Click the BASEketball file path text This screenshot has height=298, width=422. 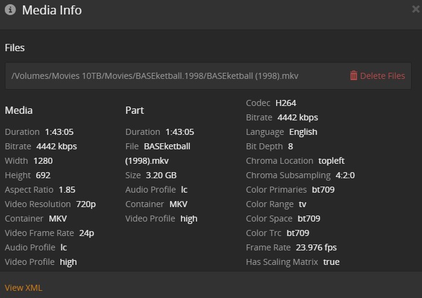click(155, 76)
